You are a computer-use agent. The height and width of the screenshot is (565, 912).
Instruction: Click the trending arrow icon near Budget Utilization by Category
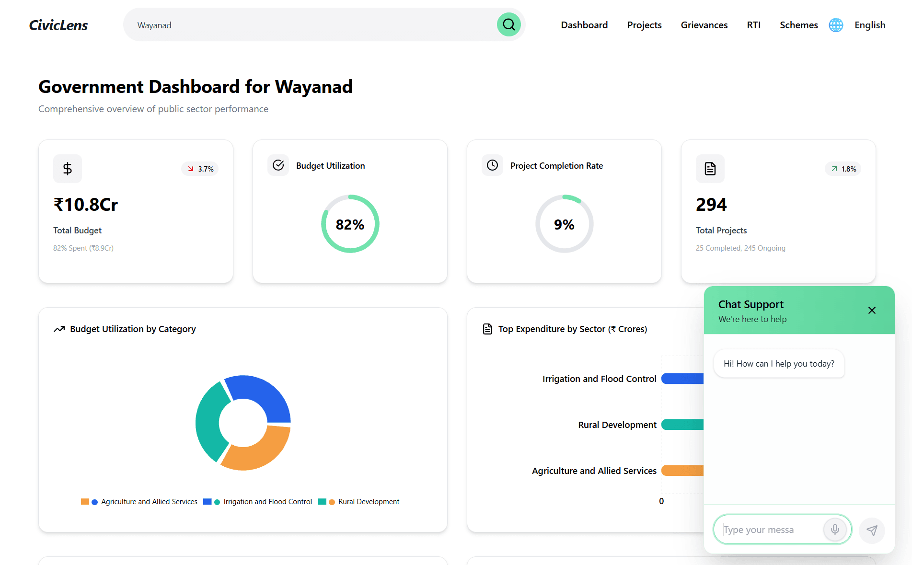tap(59, 329)
